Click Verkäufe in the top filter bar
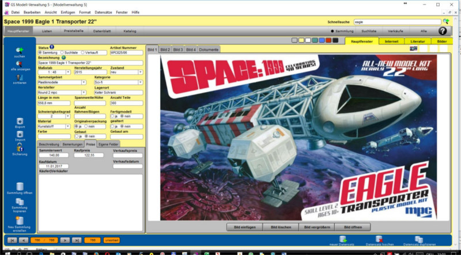This screenshot has height=255, width=461. click(x=395, y=31)
